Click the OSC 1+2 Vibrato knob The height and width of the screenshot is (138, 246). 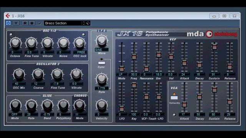[47, 43]
